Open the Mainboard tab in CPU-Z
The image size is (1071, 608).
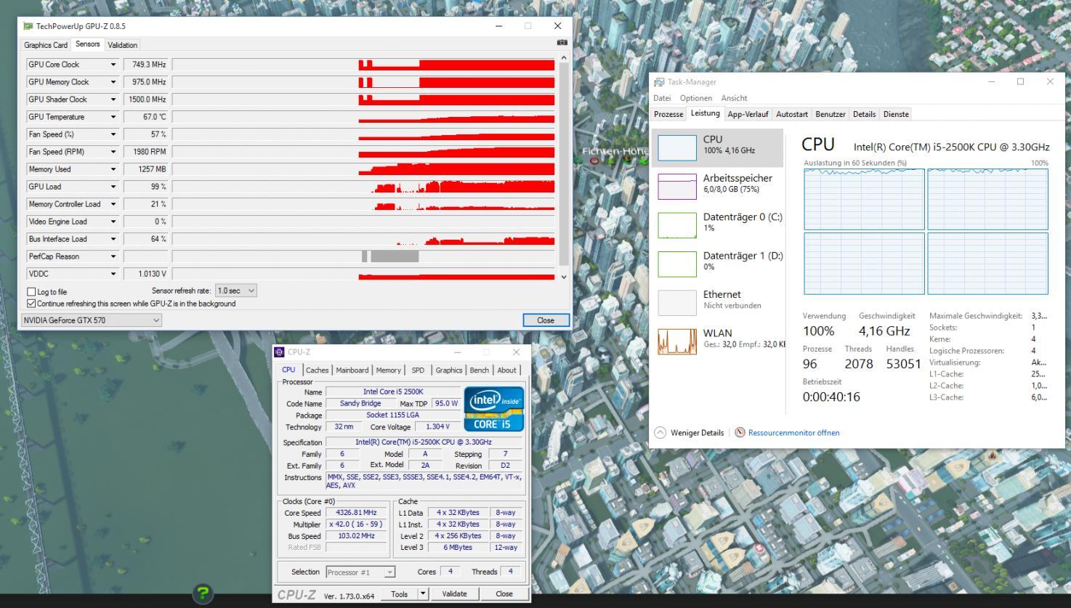pos(352,370)
